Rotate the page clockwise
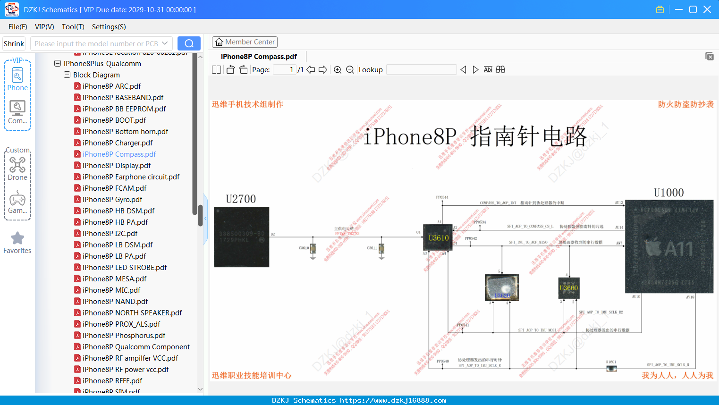The height and width of the screenshot is (405, 719). pyautogui.click(x=243, y=70)
